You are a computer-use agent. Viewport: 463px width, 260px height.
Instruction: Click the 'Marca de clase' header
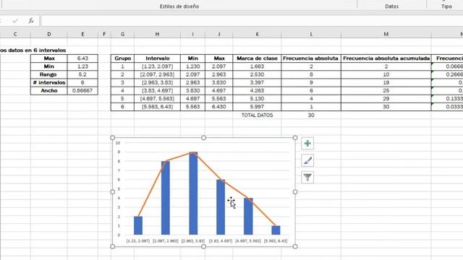[257, 58]
